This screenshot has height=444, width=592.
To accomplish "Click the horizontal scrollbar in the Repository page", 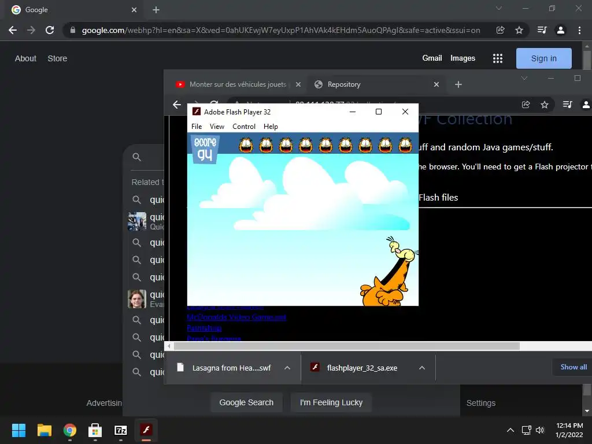I will (x=347, y=346).
